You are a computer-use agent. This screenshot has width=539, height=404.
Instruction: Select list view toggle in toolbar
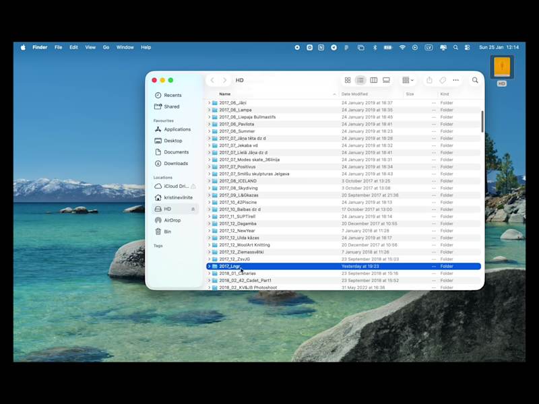pyautogui.click(x=360, y=80)
